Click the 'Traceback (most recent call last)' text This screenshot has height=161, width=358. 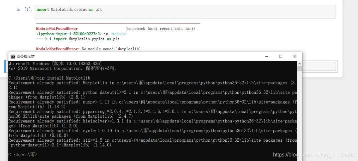click(160, 29)
